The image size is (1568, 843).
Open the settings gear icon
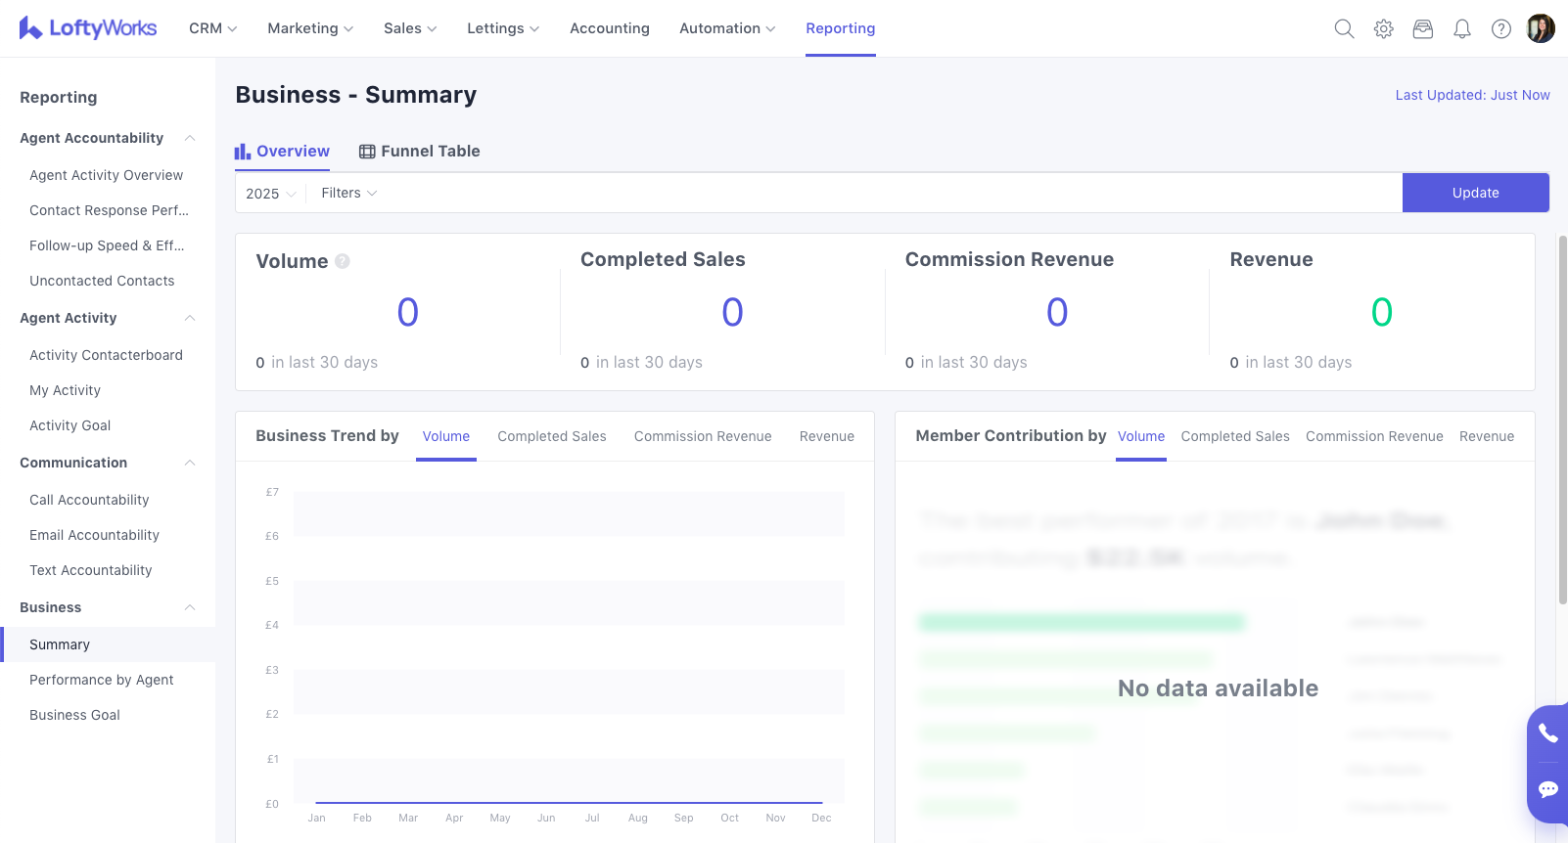tap(1383, 29)
